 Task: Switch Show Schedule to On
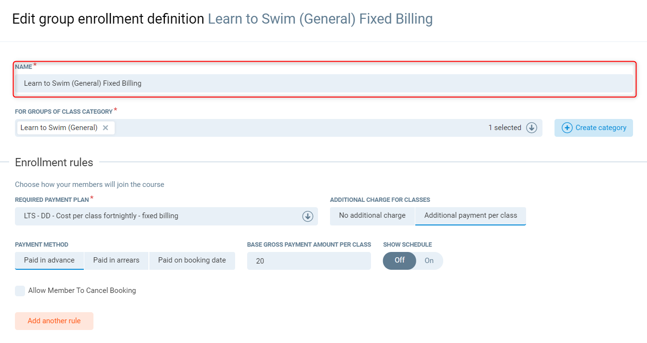429,261
